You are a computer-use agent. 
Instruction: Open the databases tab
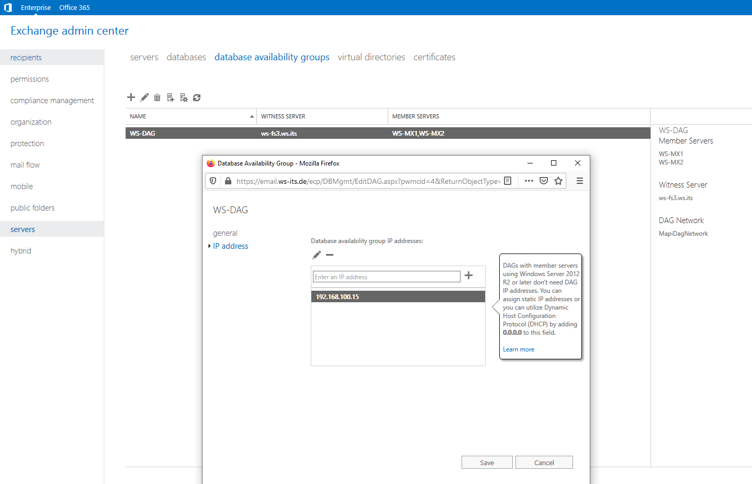pyautogui.click(x=186, y=57)
